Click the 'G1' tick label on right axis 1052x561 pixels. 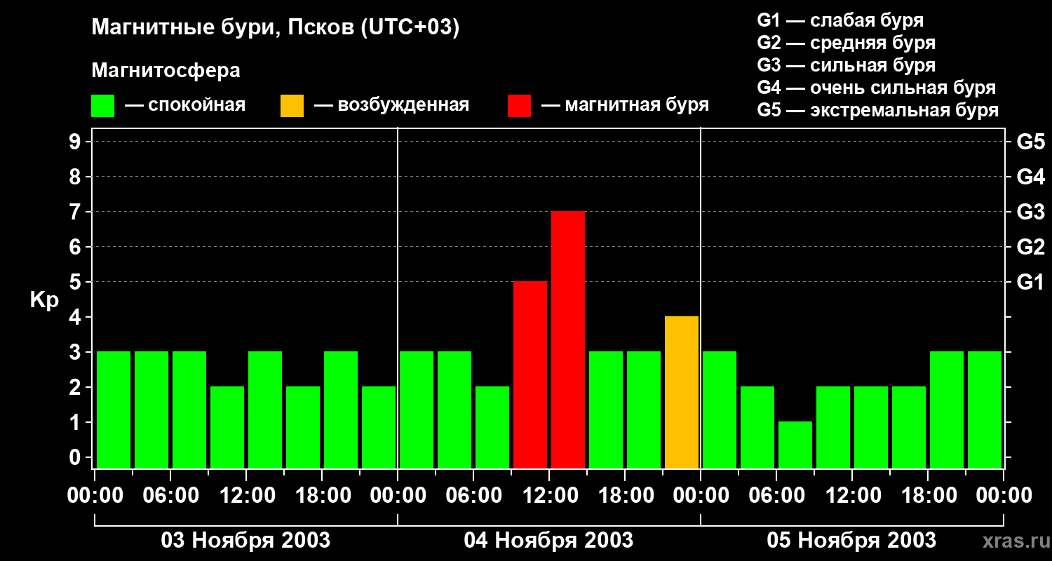pyautogui.click(x=1030, y=282)
